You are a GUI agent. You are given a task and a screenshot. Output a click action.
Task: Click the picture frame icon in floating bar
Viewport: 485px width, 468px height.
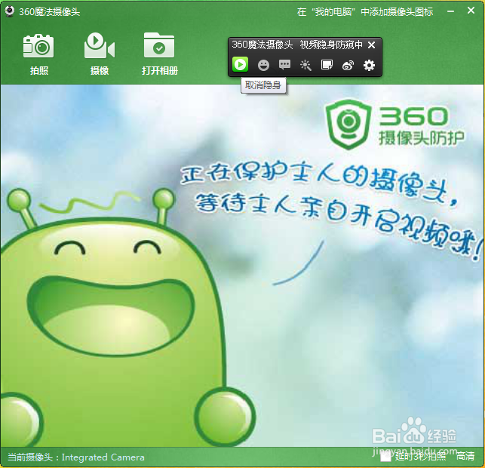tap(327, 65)
